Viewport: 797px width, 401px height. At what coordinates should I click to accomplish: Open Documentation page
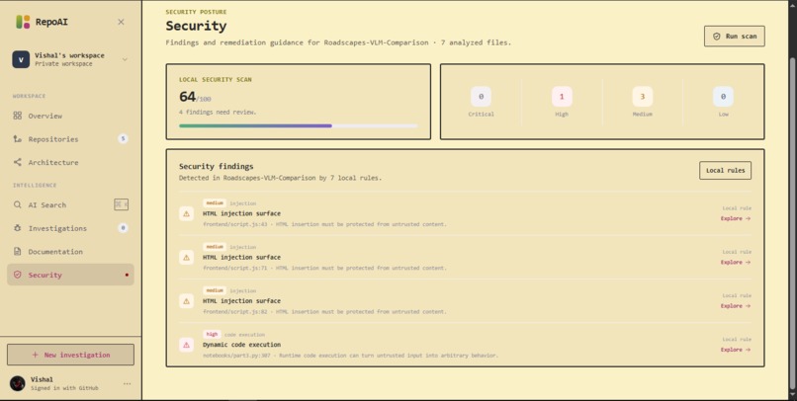[70, 252]
